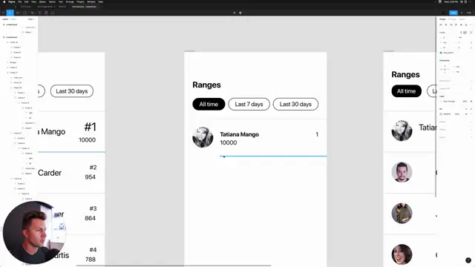
Task: Select landscape frame orientation
Action: coord(465,33)
